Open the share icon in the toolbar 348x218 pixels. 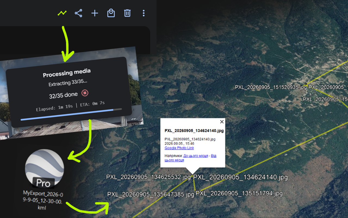(x=78, y=13)
